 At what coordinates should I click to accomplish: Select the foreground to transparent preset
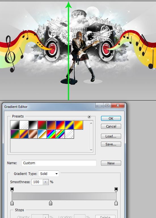24,125
